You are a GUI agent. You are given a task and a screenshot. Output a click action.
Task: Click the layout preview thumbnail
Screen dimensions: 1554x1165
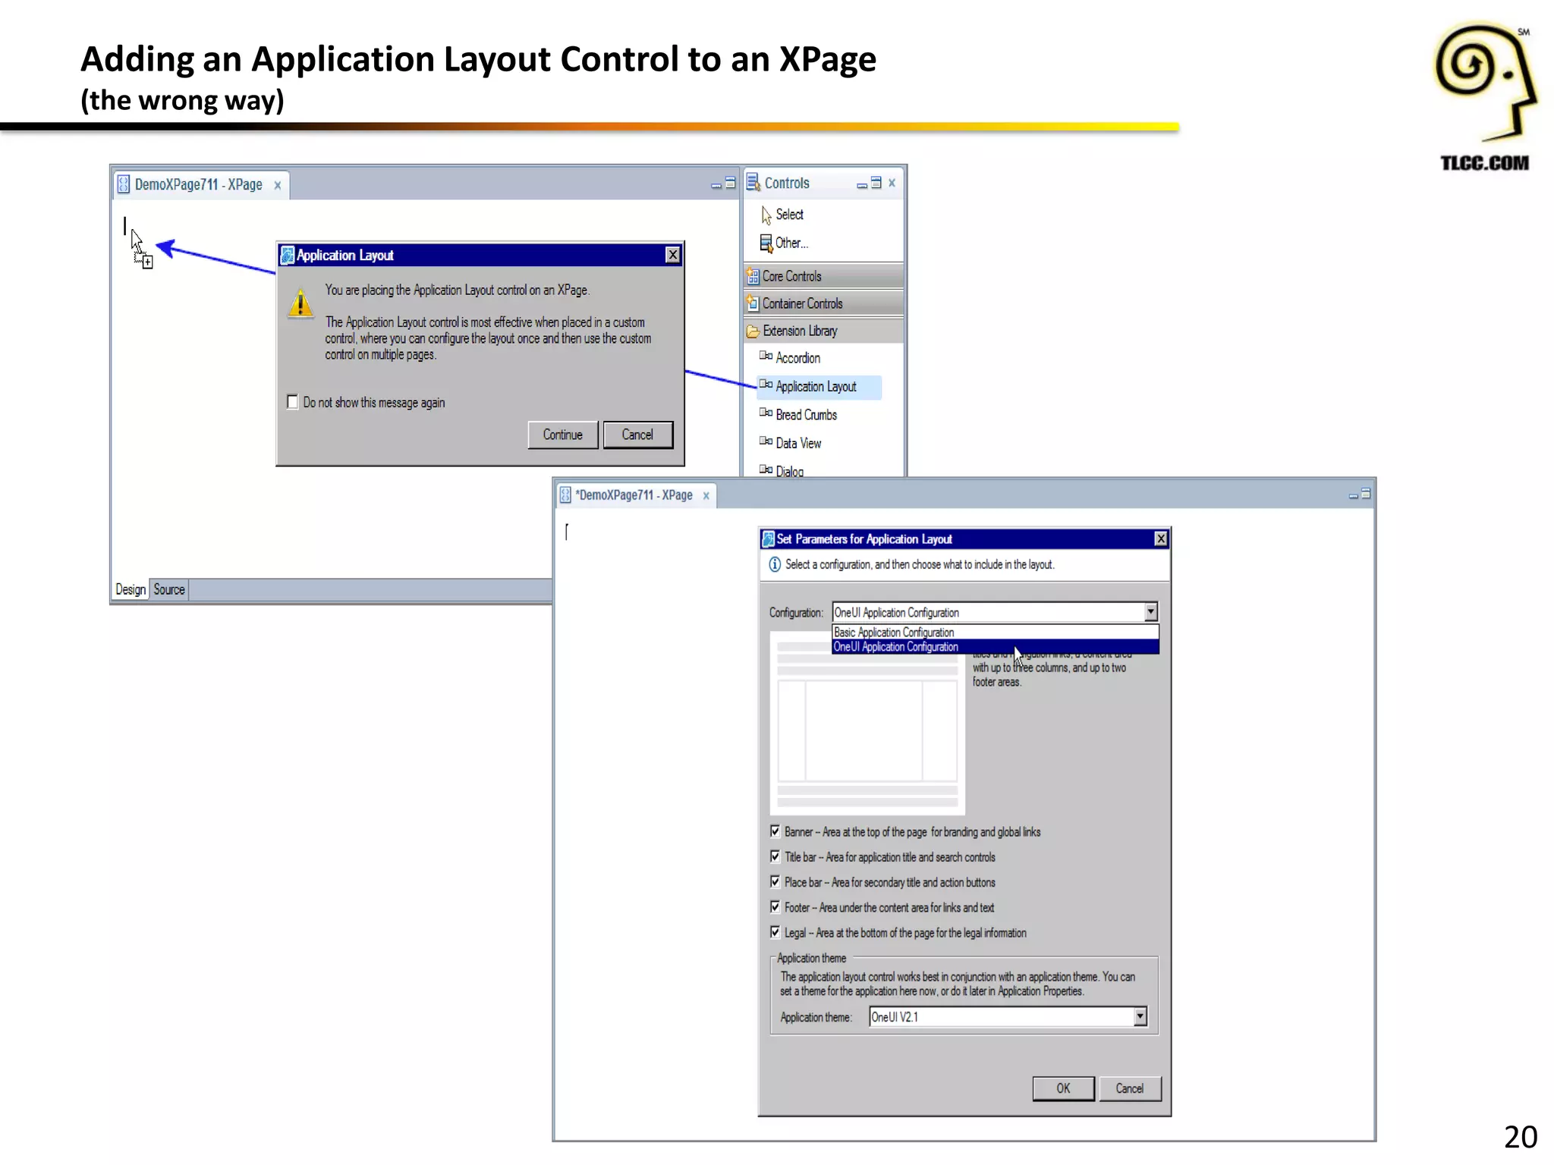pos(867,724)
